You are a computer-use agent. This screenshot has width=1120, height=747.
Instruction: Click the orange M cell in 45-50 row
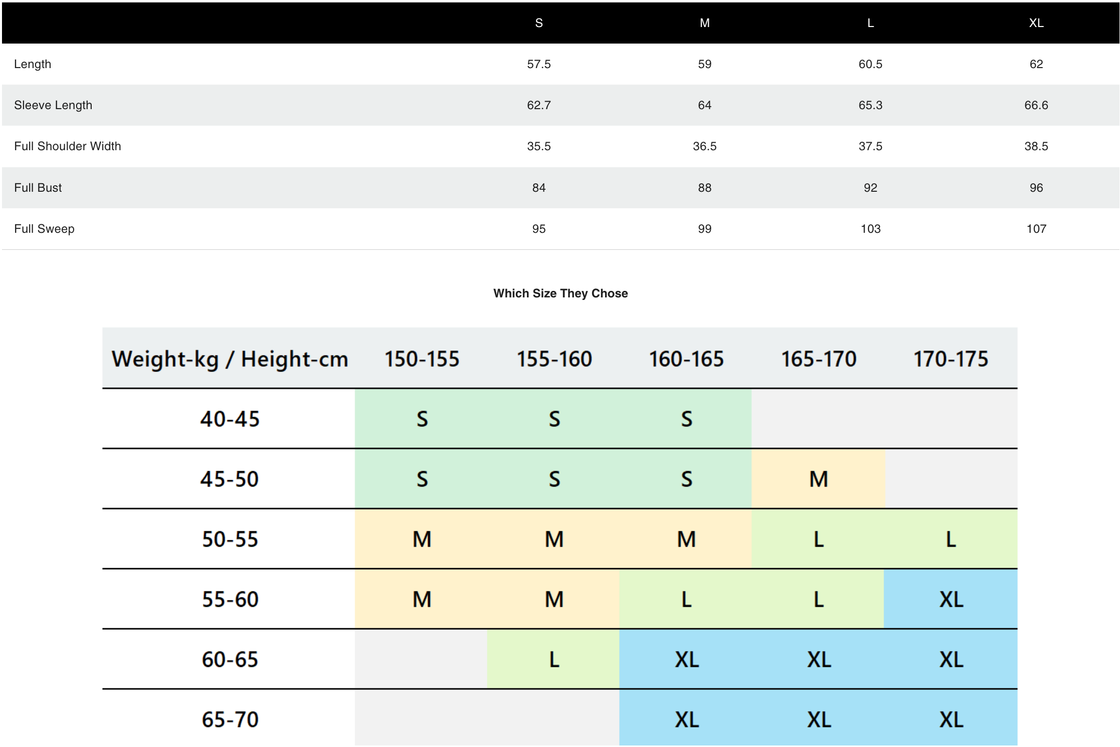[x=818, y=479]
